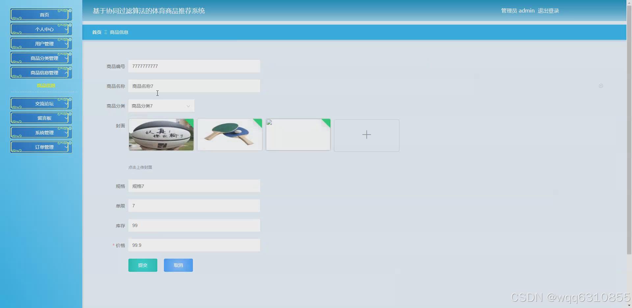Click the 提交 submit button

[x=143, y=265]
